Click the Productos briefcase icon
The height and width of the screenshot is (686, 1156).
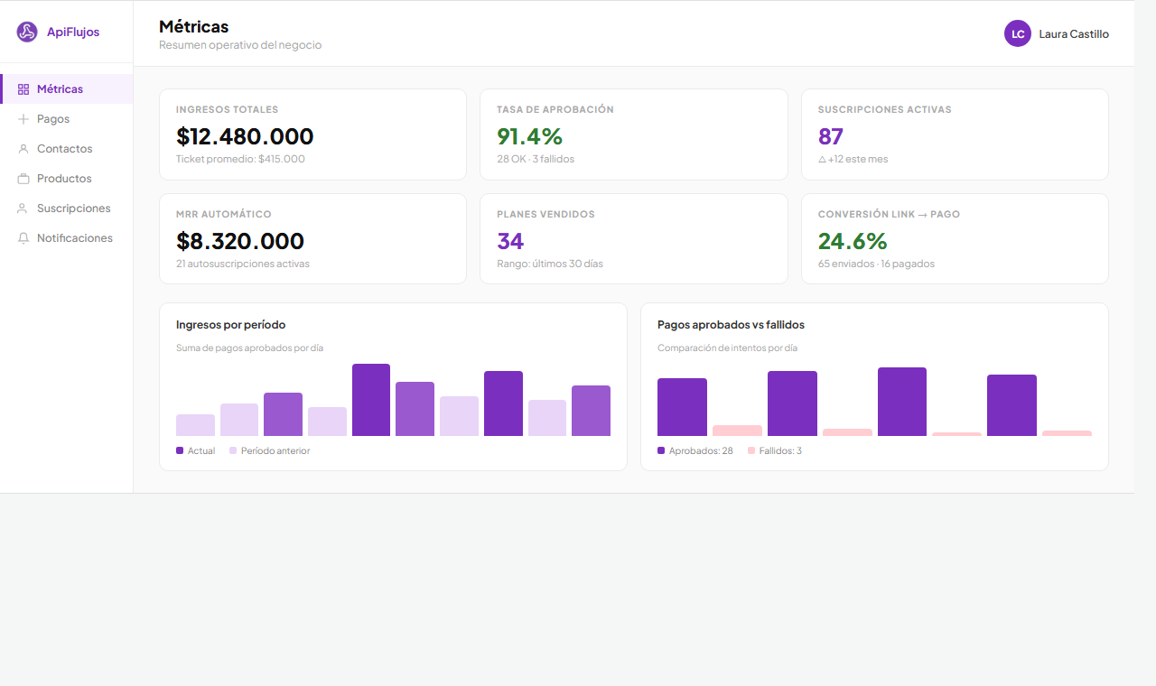(x=23, y=179)
